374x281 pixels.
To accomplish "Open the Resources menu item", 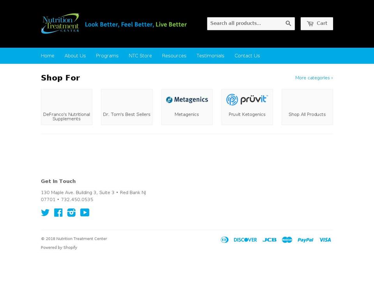I will (174, 56).
